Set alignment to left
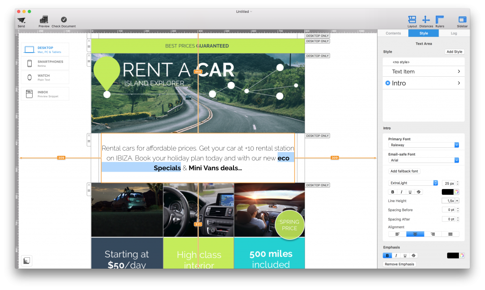 coord(397,234)
